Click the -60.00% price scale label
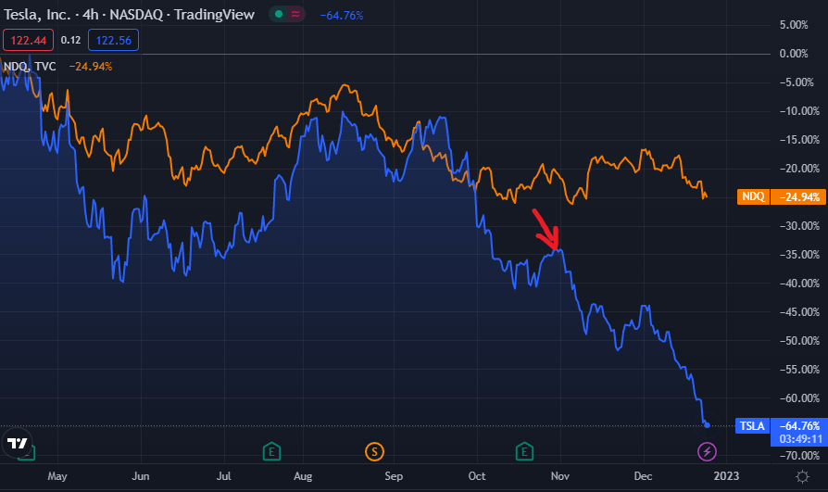Viewport: 828px width, 492px height. tap(799, 398)
